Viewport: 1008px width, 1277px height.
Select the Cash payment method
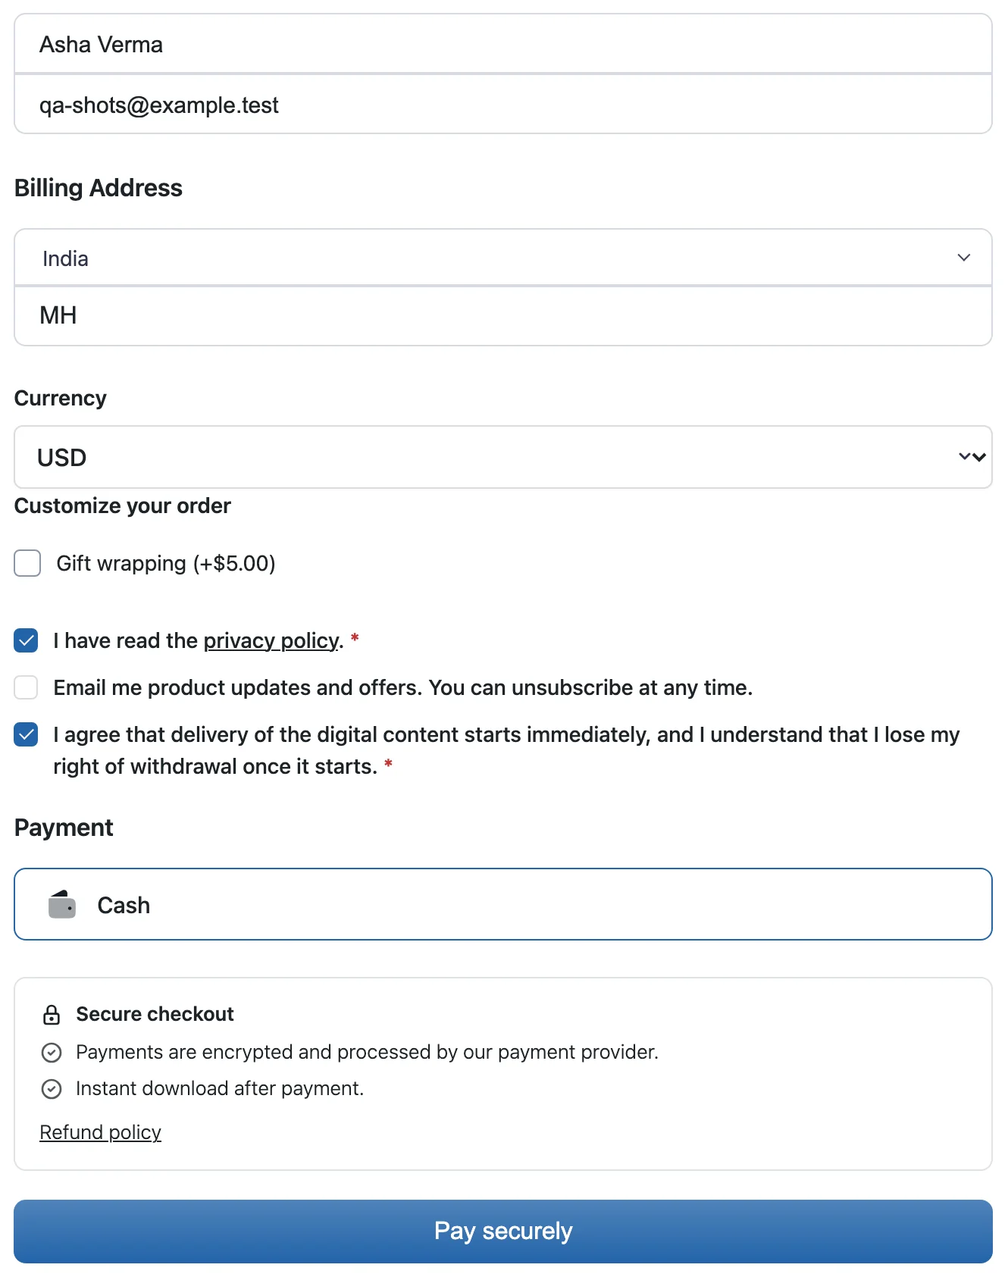[503, 904]
